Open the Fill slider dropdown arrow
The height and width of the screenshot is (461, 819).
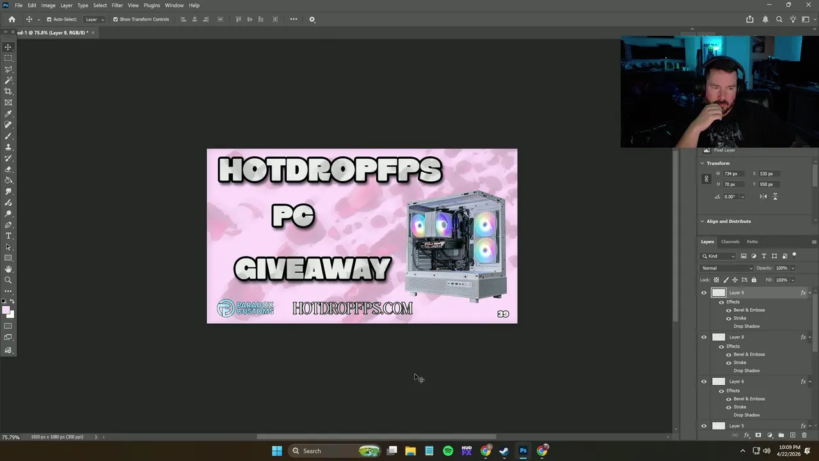click(x=792, y=280)
